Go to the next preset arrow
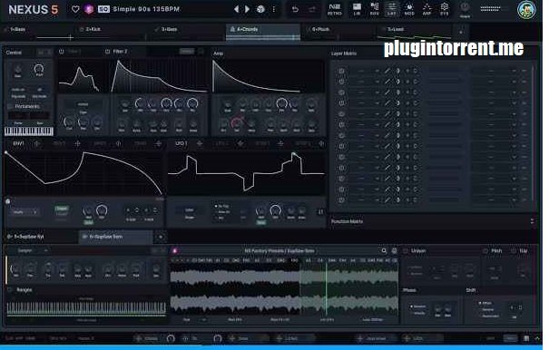The height and width of the screenshot is (350, 549). [247, 9]
